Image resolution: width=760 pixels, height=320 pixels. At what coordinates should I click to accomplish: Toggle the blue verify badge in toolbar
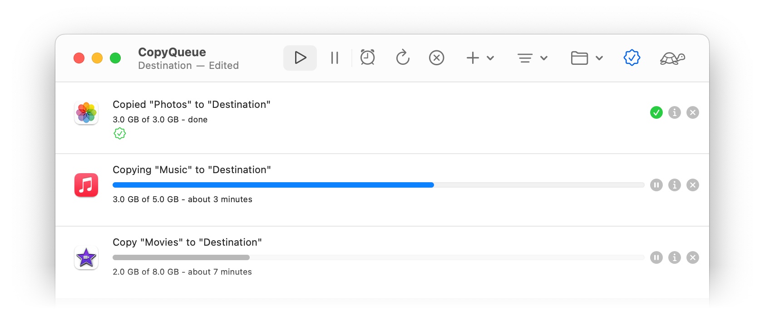click(x=632, y=58)
